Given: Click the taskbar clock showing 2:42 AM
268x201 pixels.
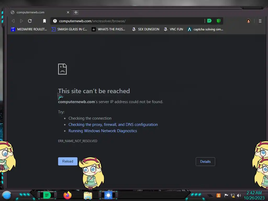Looking at the screenshot, I should 254,195.
